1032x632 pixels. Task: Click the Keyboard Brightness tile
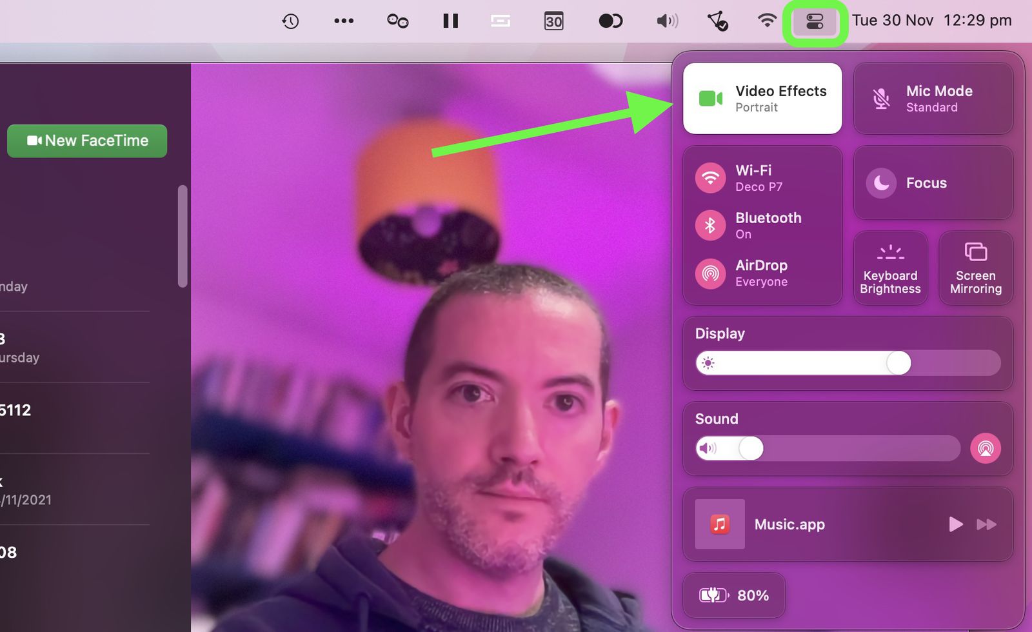point(890,268)
